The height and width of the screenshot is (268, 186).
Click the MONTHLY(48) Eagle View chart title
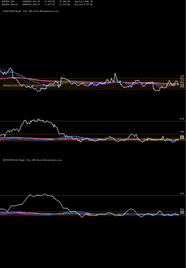(x=32, y=160)
